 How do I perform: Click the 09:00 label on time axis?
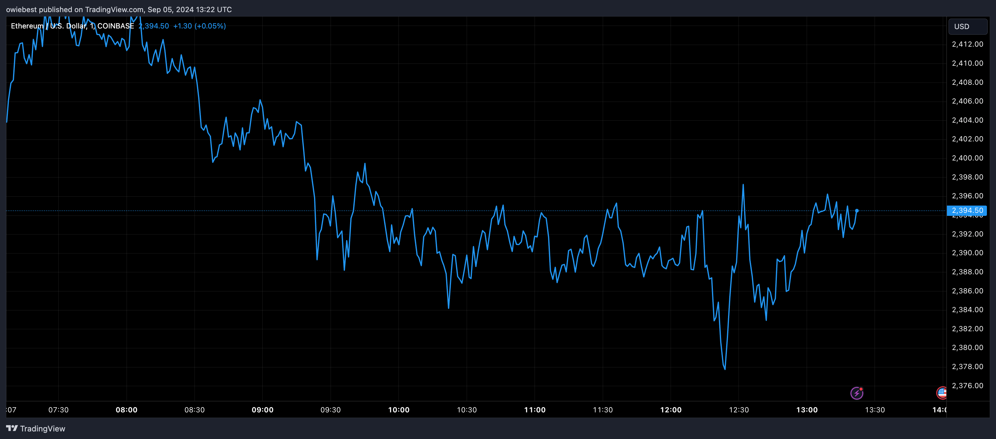[x=262, y=410]
